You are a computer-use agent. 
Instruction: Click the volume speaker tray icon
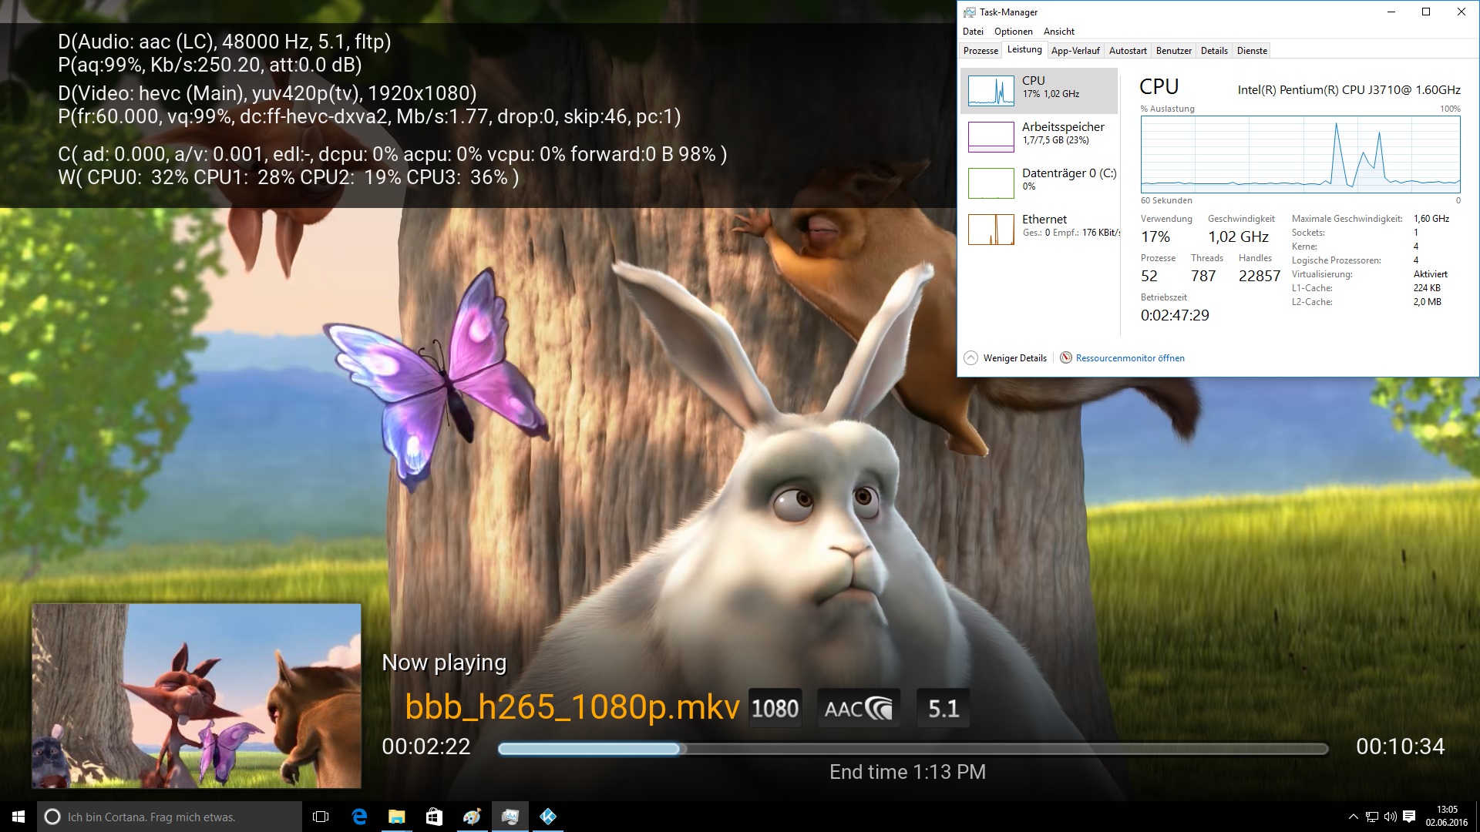(x=1391, y=817)
